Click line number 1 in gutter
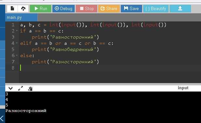201x123 pixels. [x=13, y=25]
